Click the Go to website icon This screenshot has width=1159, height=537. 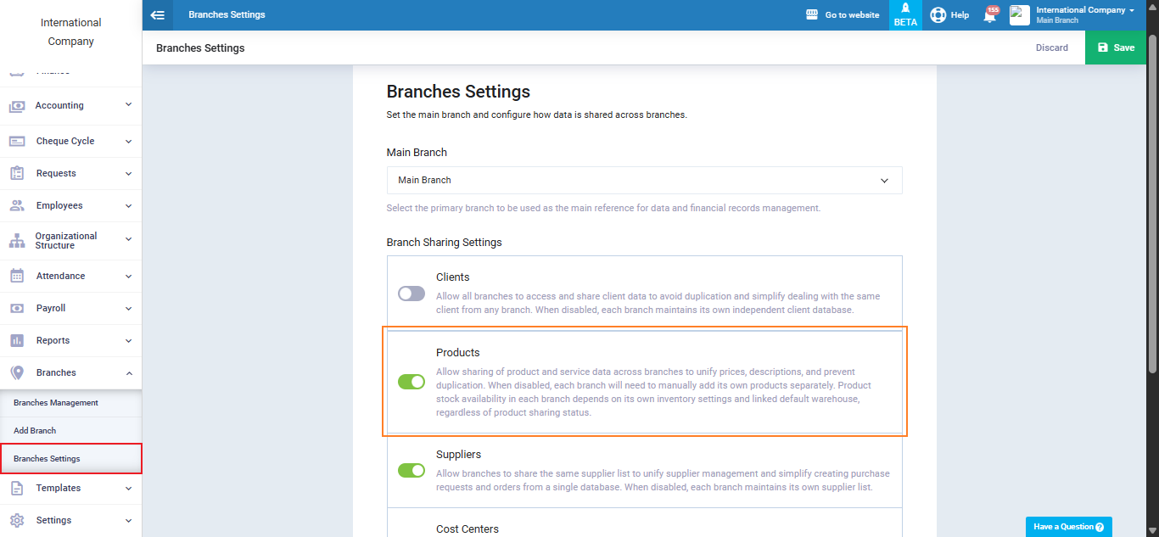(812, 15)
